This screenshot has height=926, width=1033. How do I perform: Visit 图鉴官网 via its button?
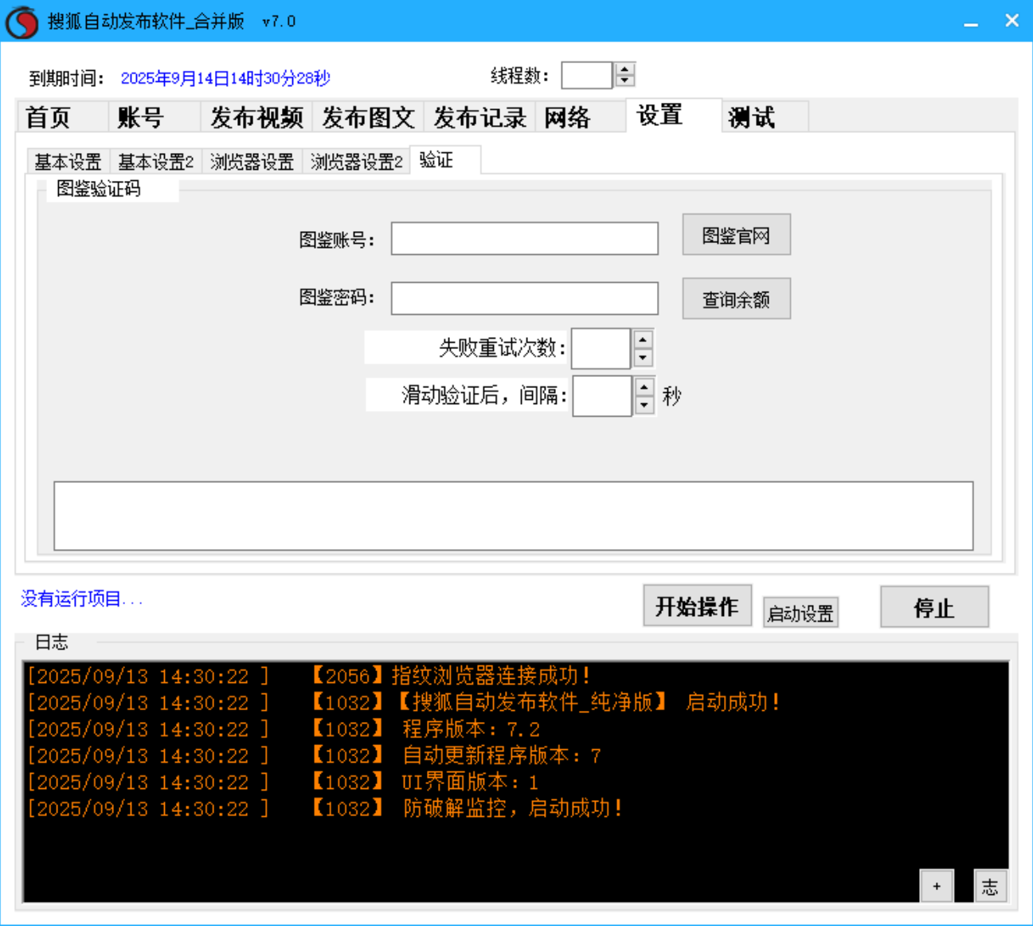[x=735, y=234]
